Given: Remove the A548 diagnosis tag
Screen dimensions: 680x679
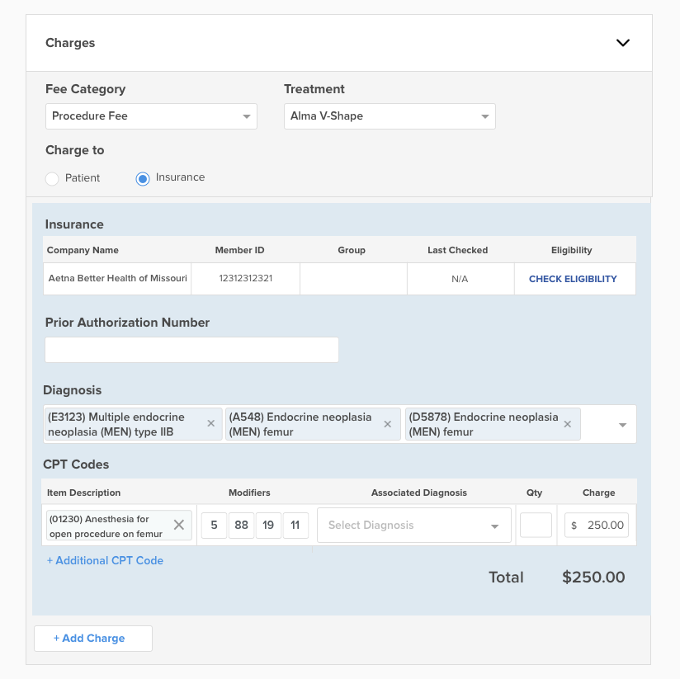Looking at the screenshot, I should 388,424.
